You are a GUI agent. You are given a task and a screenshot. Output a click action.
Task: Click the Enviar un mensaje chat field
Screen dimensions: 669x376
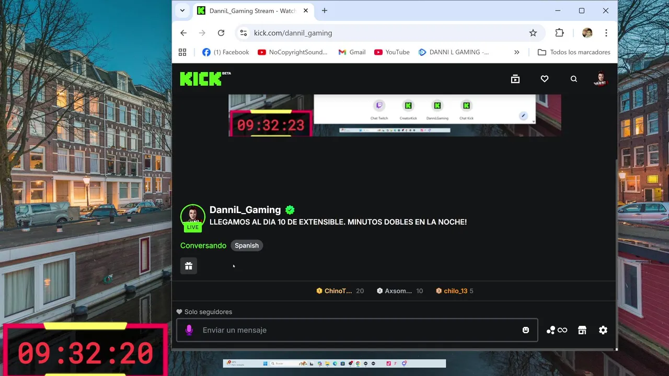point(357,330)
